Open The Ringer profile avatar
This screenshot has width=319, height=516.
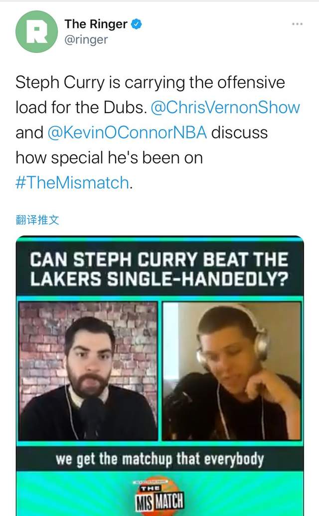pyautogui.click(x=36, y=31)
